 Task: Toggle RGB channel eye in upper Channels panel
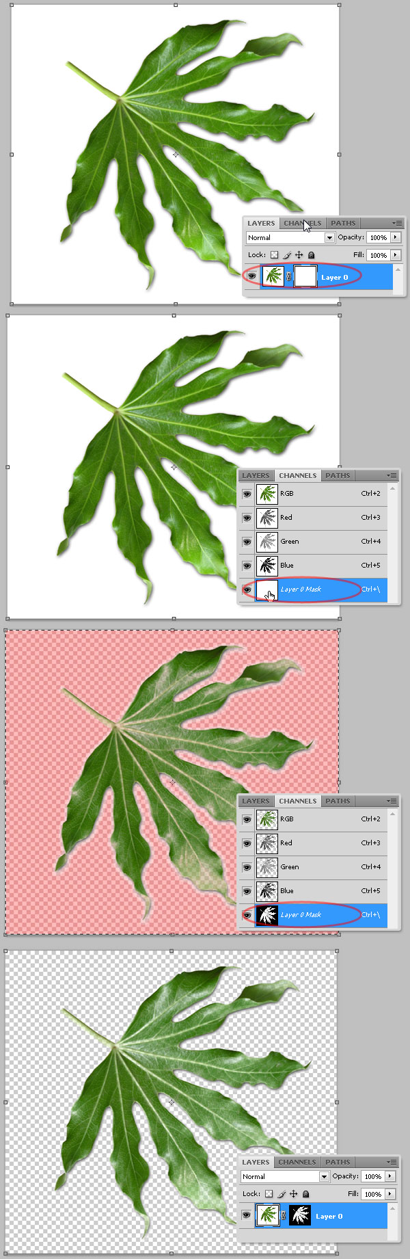pos(246,494)
